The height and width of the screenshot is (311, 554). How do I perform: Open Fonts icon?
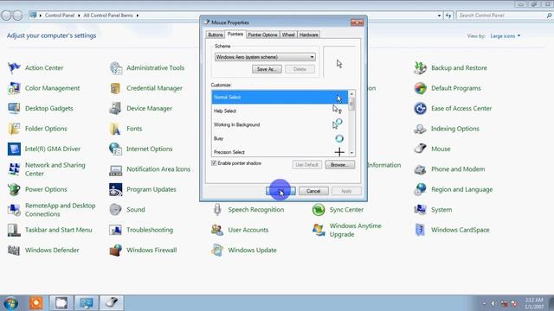(116, 129)
